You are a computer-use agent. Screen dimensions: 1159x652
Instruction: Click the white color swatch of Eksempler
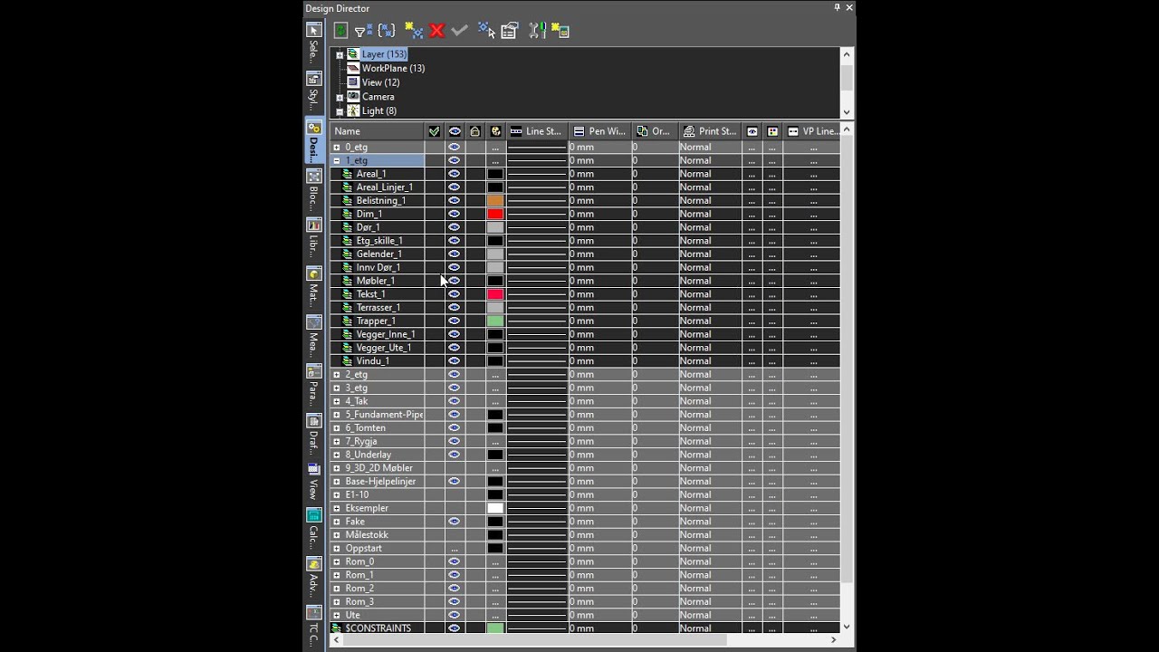tap(495, 508)
